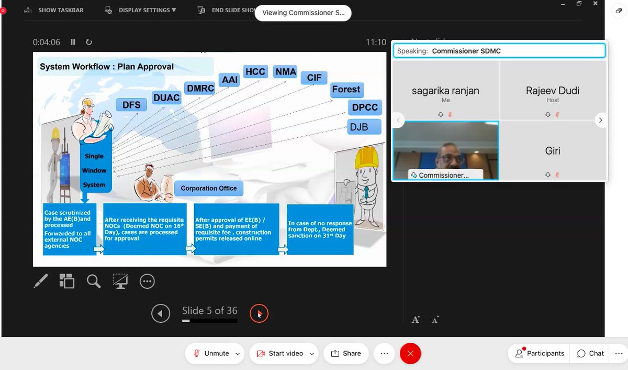Click the DMRC box on slide
The image size is (628, 370).
coord(200,88)
